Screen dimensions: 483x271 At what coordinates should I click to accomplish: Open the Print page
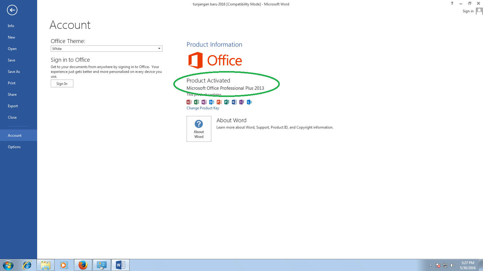point(18,83)
